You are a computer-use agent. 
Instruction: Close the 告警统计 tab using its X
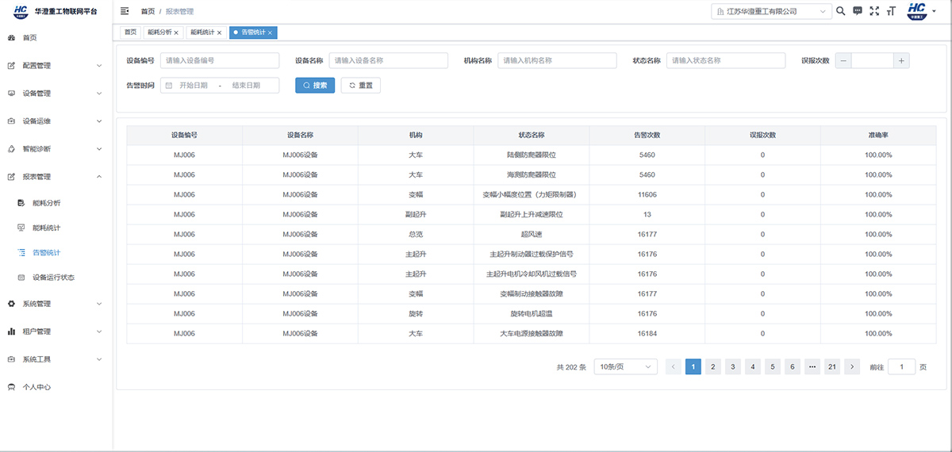pyautogui.click(x=271, y=33)
